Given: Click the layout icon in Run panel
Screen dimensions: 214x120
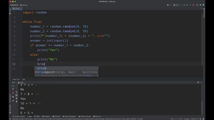Looking at the screenshot, I should tap(13, 97).
